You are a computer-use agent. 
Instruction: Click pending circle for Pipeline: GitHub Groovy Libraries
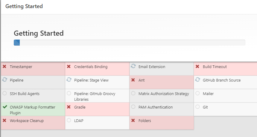(x=69, y=93)
